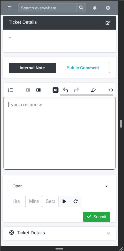This screenshot has height=251, width=124.
Task: Click the Secs time field
Action: (x=50, y=201)
